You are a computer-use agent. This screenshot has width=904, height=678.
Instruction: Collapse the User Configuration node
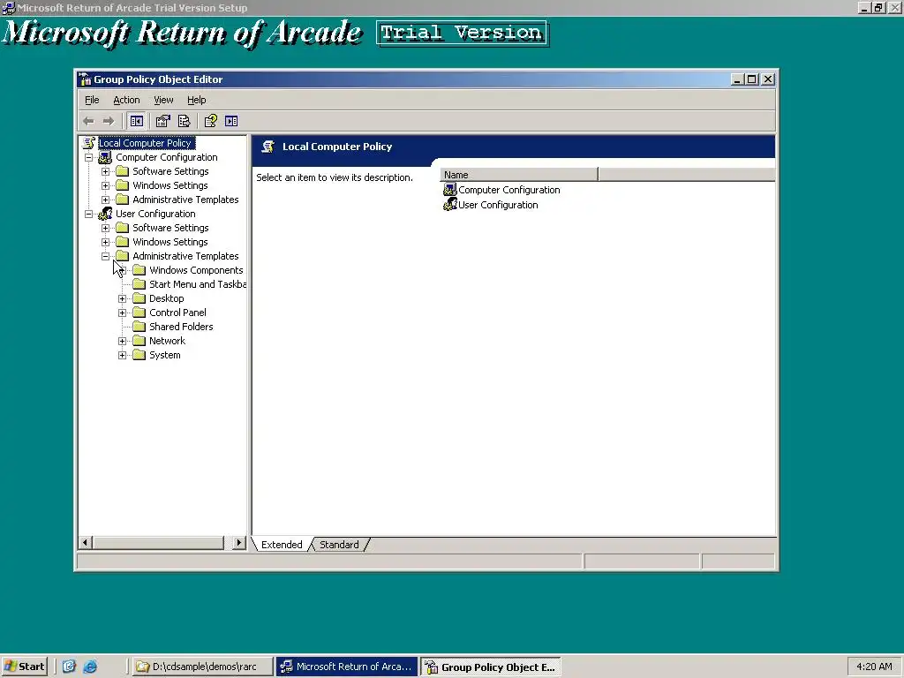(88, 214)
